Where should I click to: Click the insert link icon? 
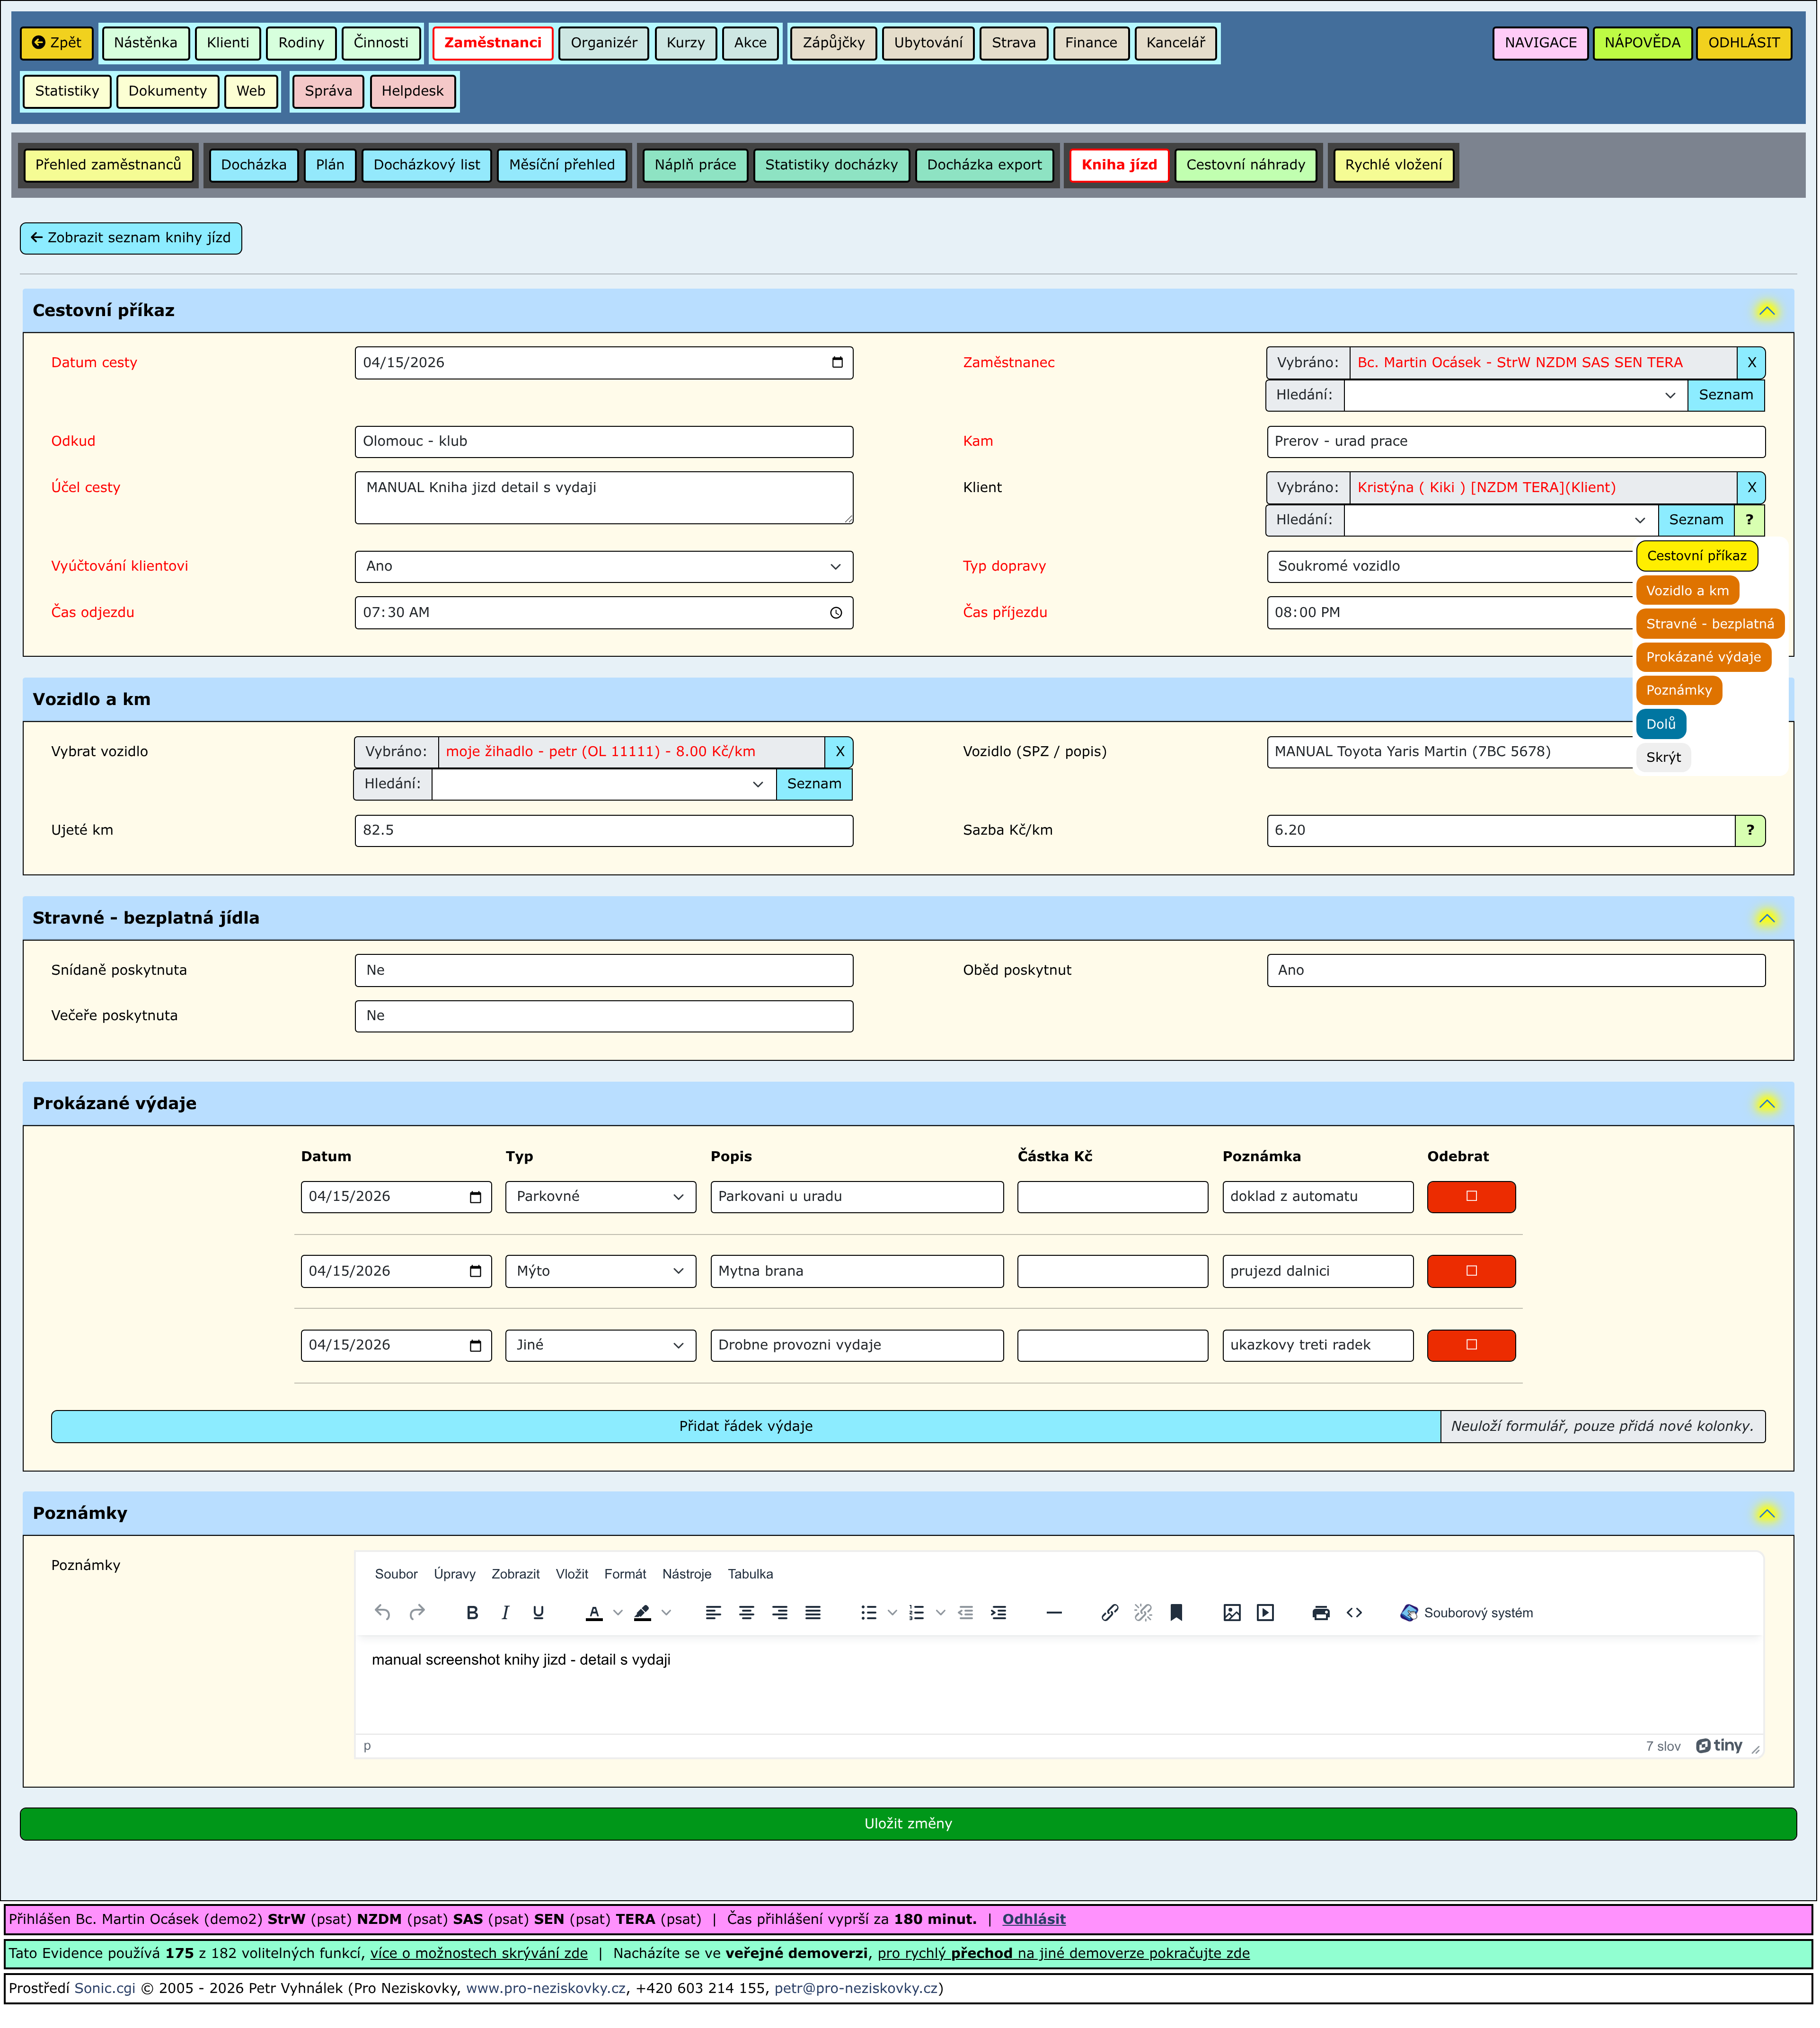coord(1109,1613)
